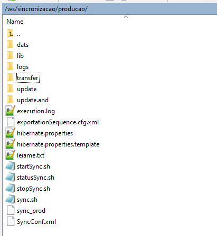Select the 'update.and' folder name
Viewport: 217px width, 236px height.
click(33, 100)
